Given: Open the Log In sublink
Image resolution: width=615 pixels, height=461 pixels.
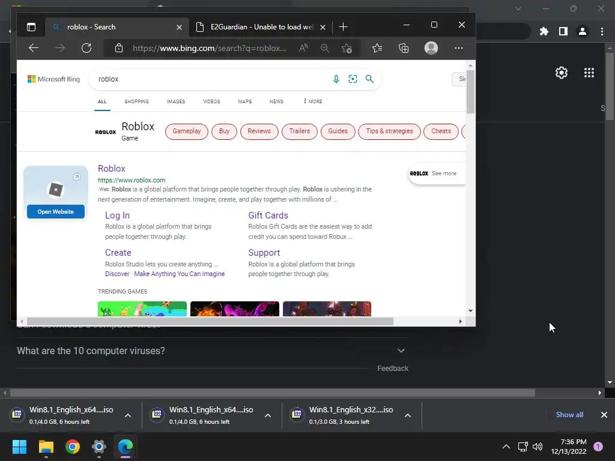Looking at the screenshot, I should click(117, 215).
